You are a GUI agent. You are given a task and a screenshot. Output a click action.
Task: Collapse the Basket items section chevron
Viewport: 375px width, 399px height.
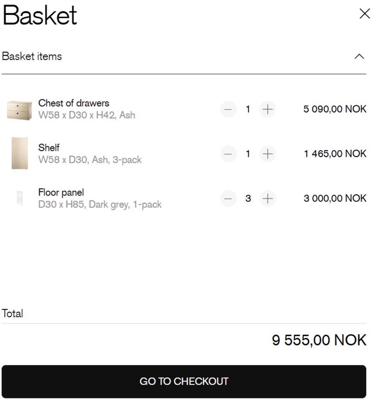pos(359,57)
